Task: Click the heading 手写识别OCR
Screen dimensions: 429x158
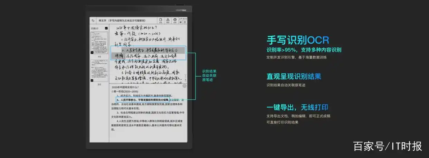Action: click(x=298, y=40)
